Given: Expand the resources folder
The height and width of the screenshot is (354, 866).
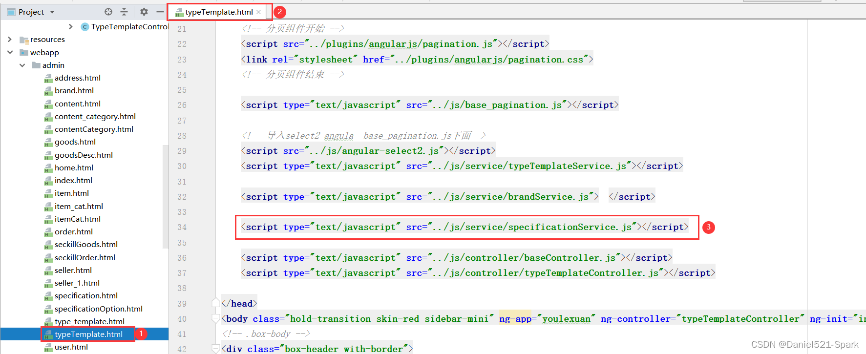Looking at the screenshot, I should click(x=10, y=39).
